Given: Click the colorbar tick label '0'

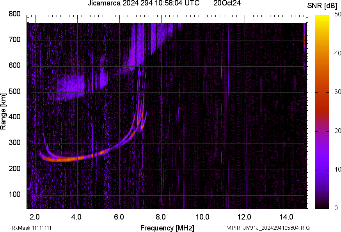Looking at the screenshot, I should (336, 208).
